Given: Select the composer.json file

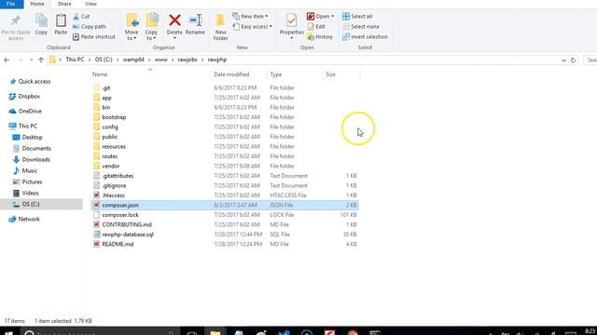Looking at the screenshot, I should tap(225, 205).
